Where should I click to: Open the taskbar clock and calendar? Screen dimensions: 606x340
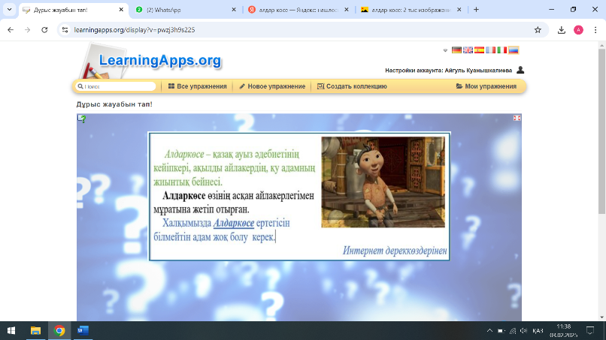coord(563,331)
